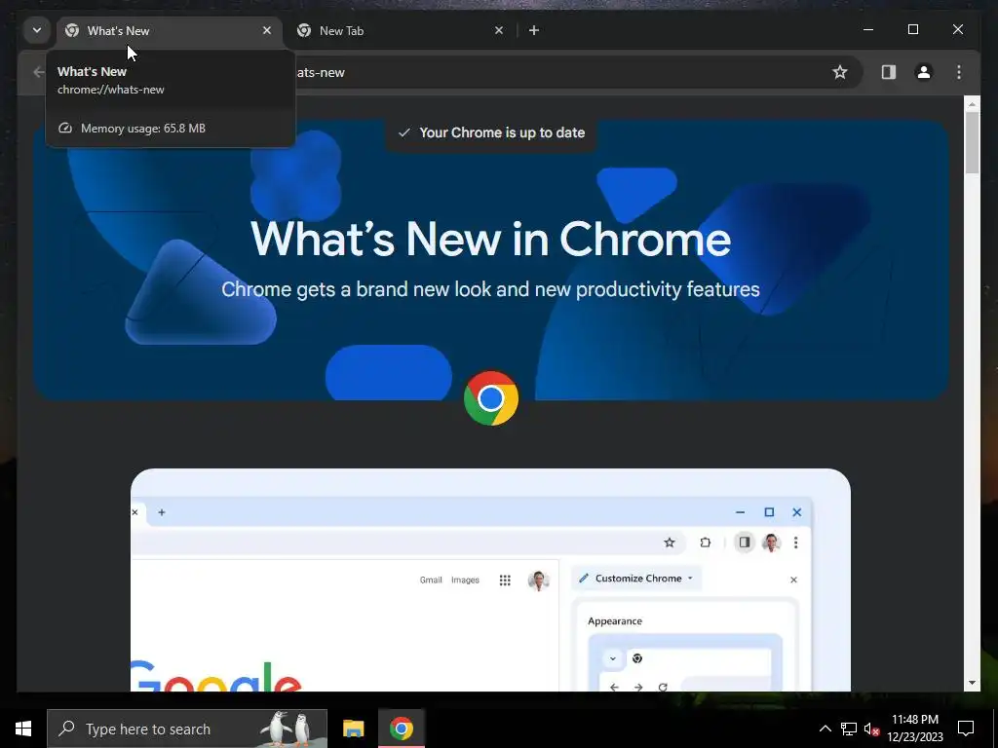Open the profile avatar menu
This screenshot has width=998, height=748.
[x=924, y=72]
